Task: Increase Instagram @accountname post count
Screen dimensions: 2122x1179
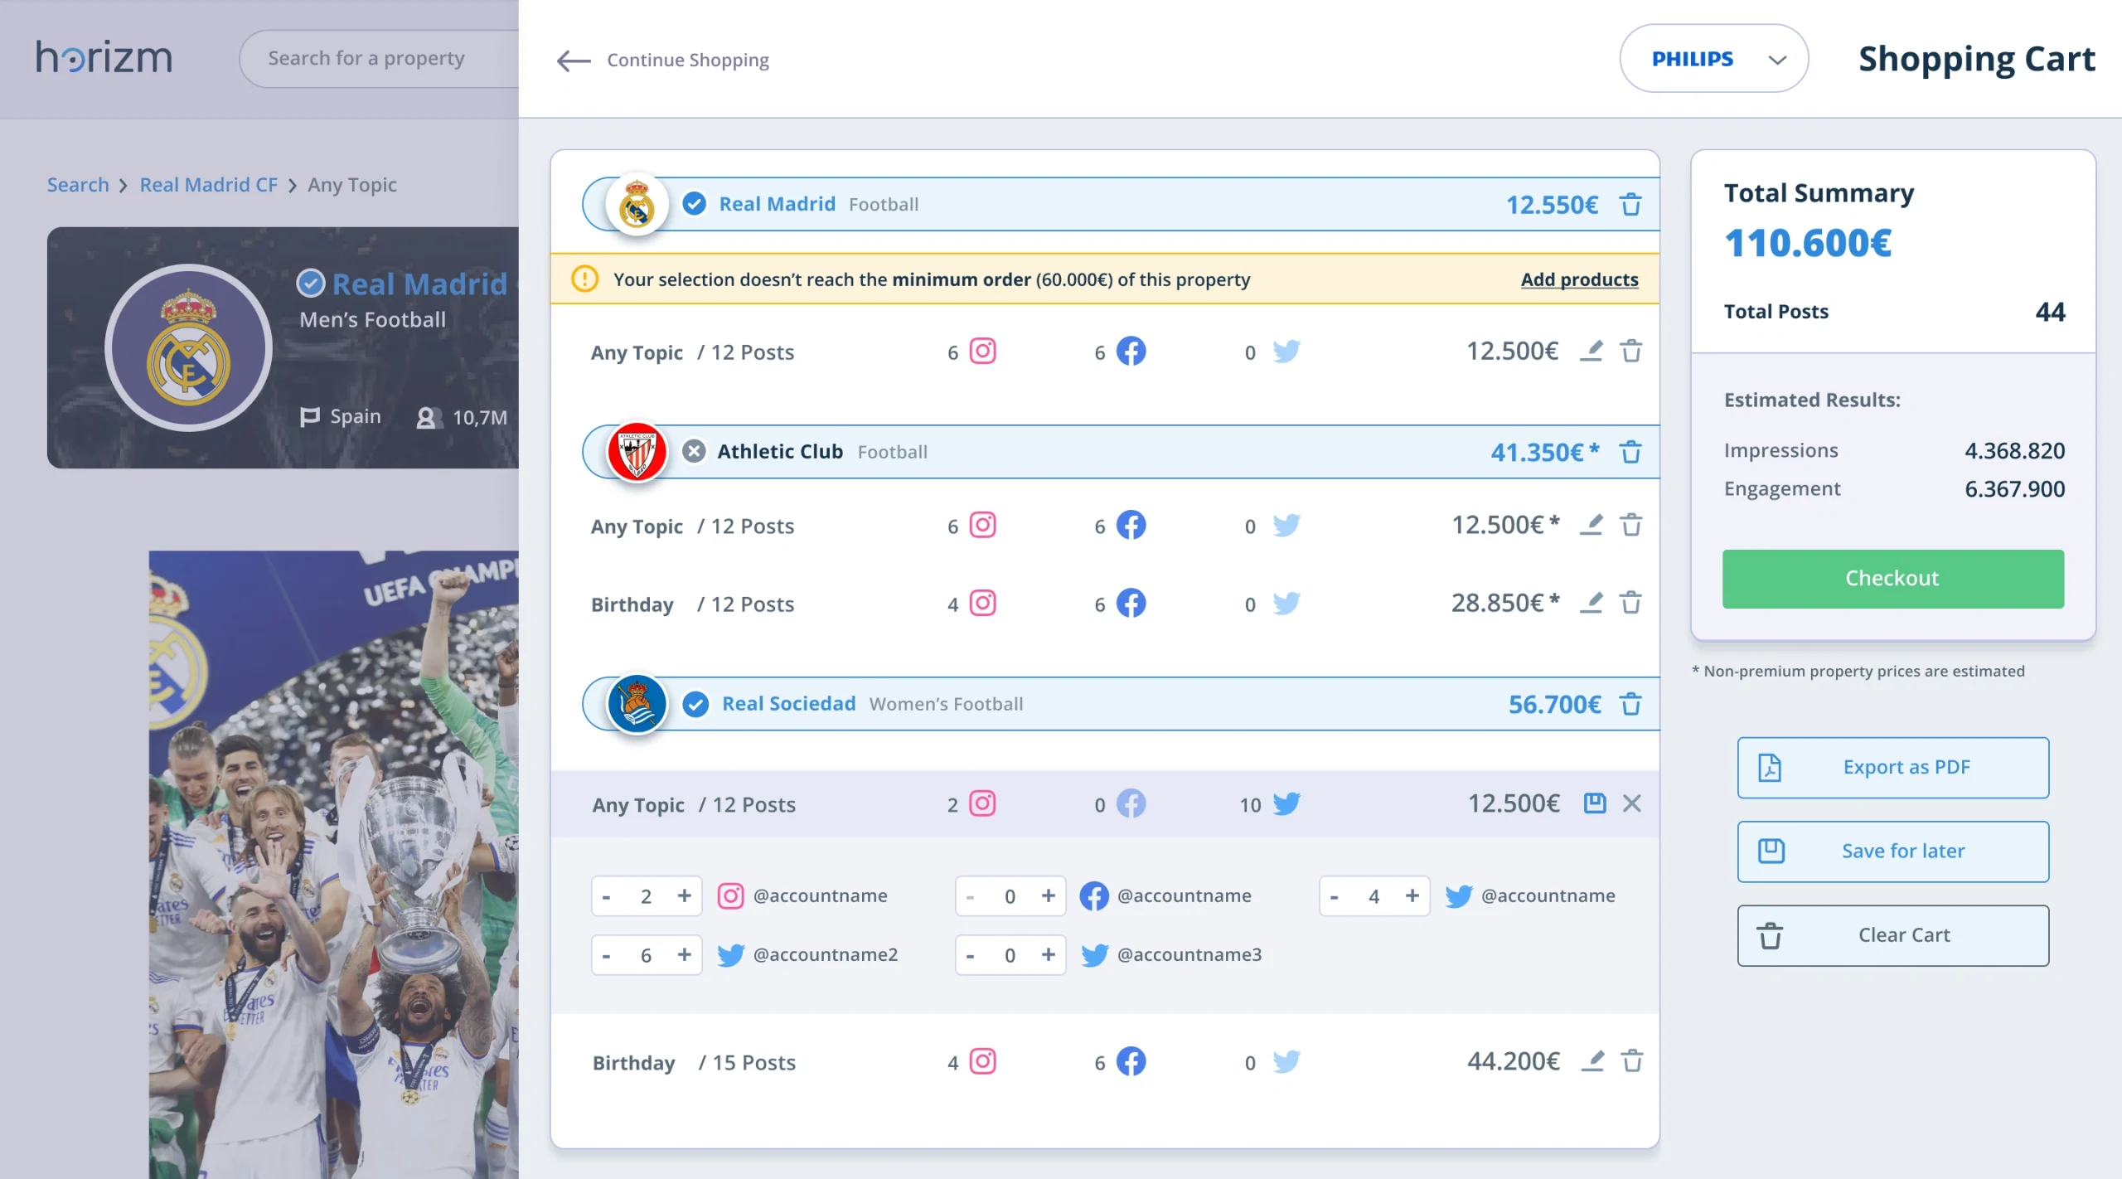Action: click(x=684, y=895)
